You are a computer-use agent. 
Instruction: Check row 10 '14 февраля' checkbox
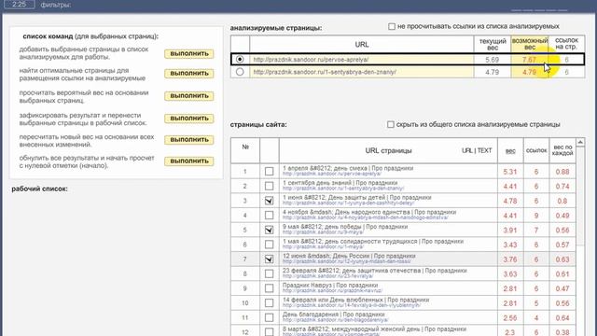(x=269, y=303)
